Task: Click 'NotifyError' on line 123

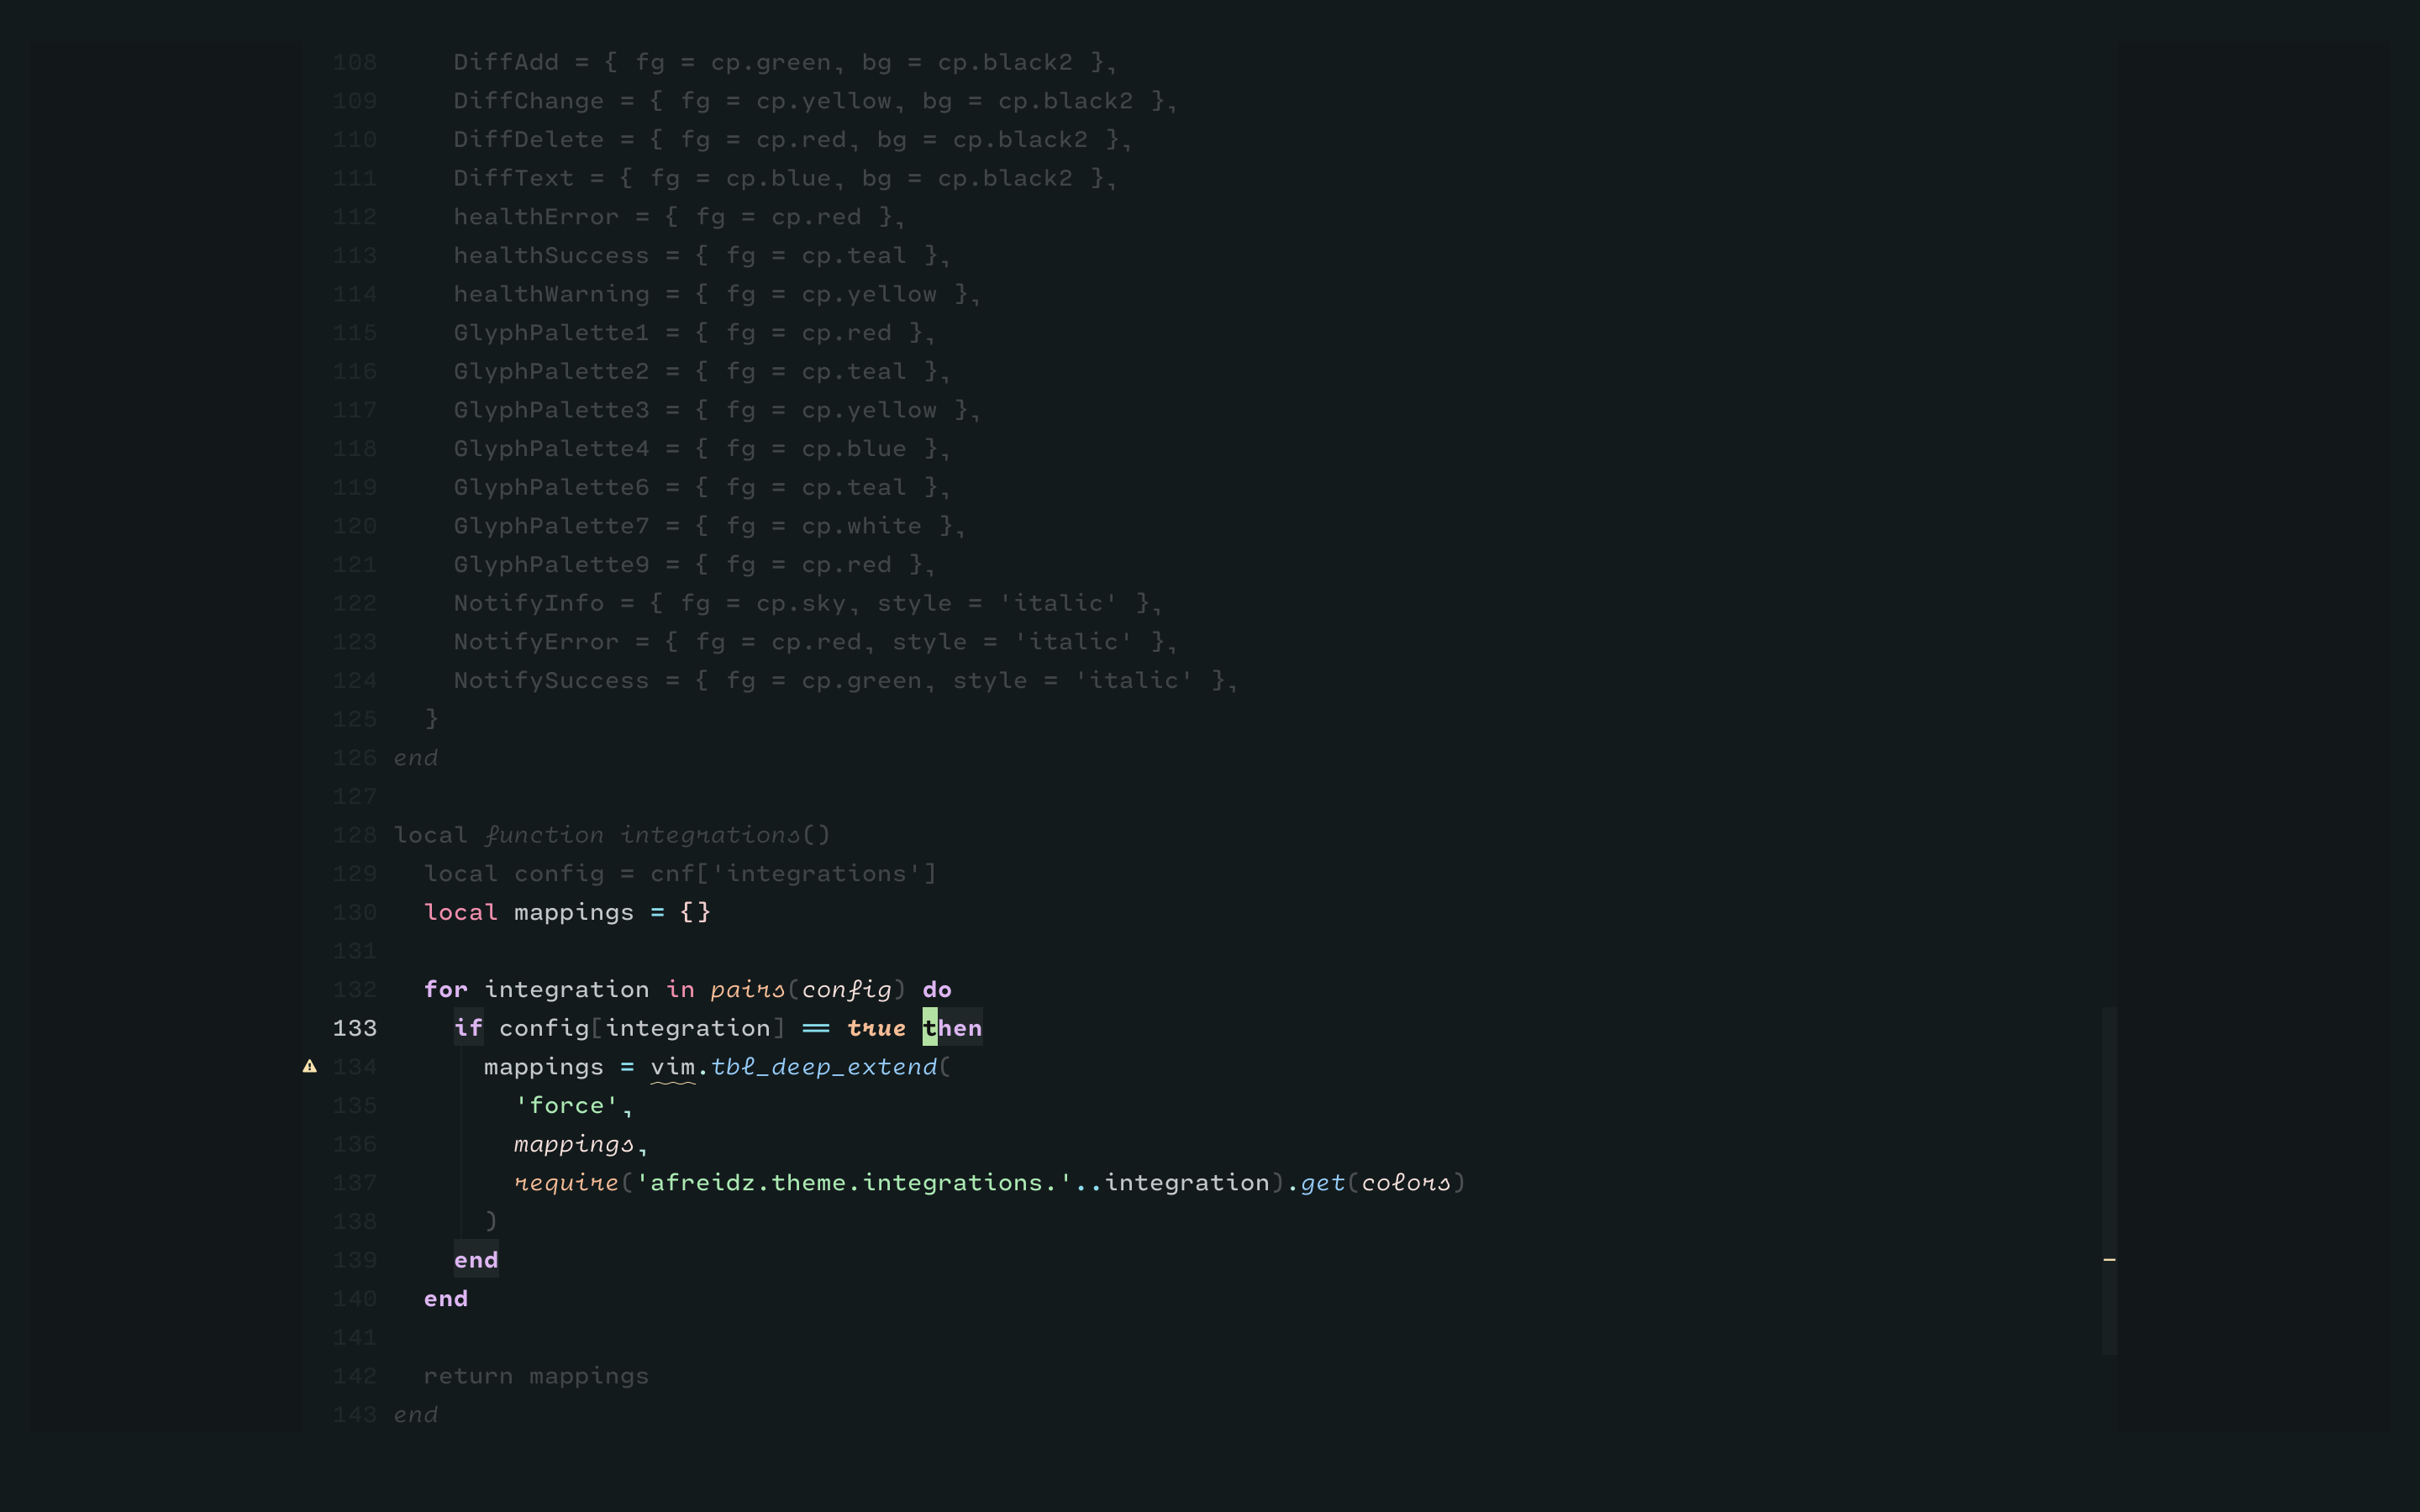Action: tap(536, 642)
